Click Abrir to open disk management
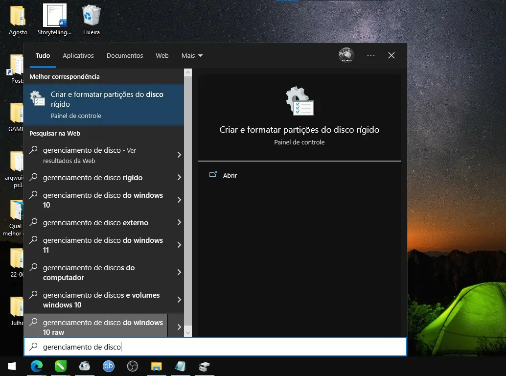This screenshot has height=376, width=506. [x=230, y=175]
